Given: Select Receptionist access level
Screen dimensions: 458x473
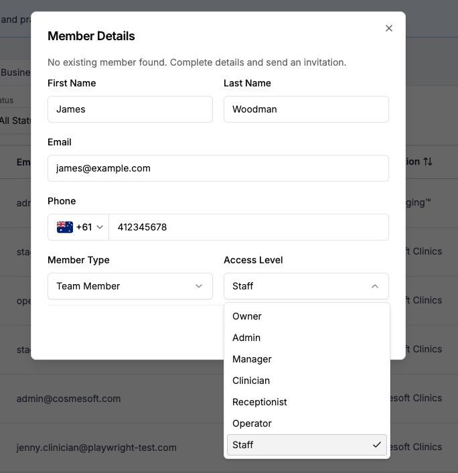Looking at the screenshot, I should pyautogui.click(x=307, y=402).
